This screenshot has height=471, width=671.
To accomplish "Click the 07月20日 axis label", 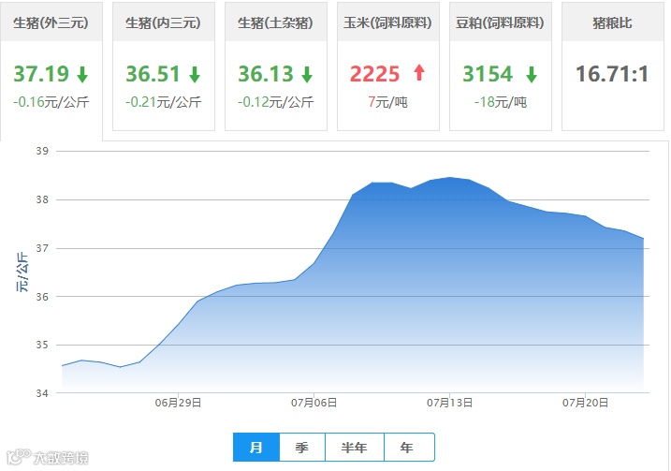I will click(x=586, y=403).
